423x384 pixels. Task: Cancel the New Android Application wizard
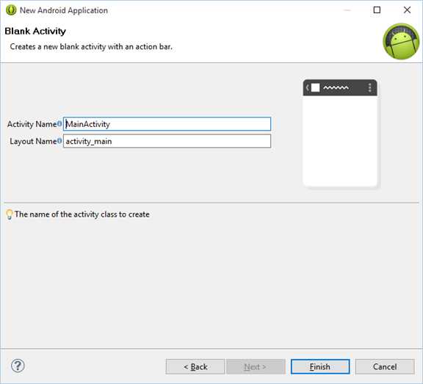click(385, 366)
